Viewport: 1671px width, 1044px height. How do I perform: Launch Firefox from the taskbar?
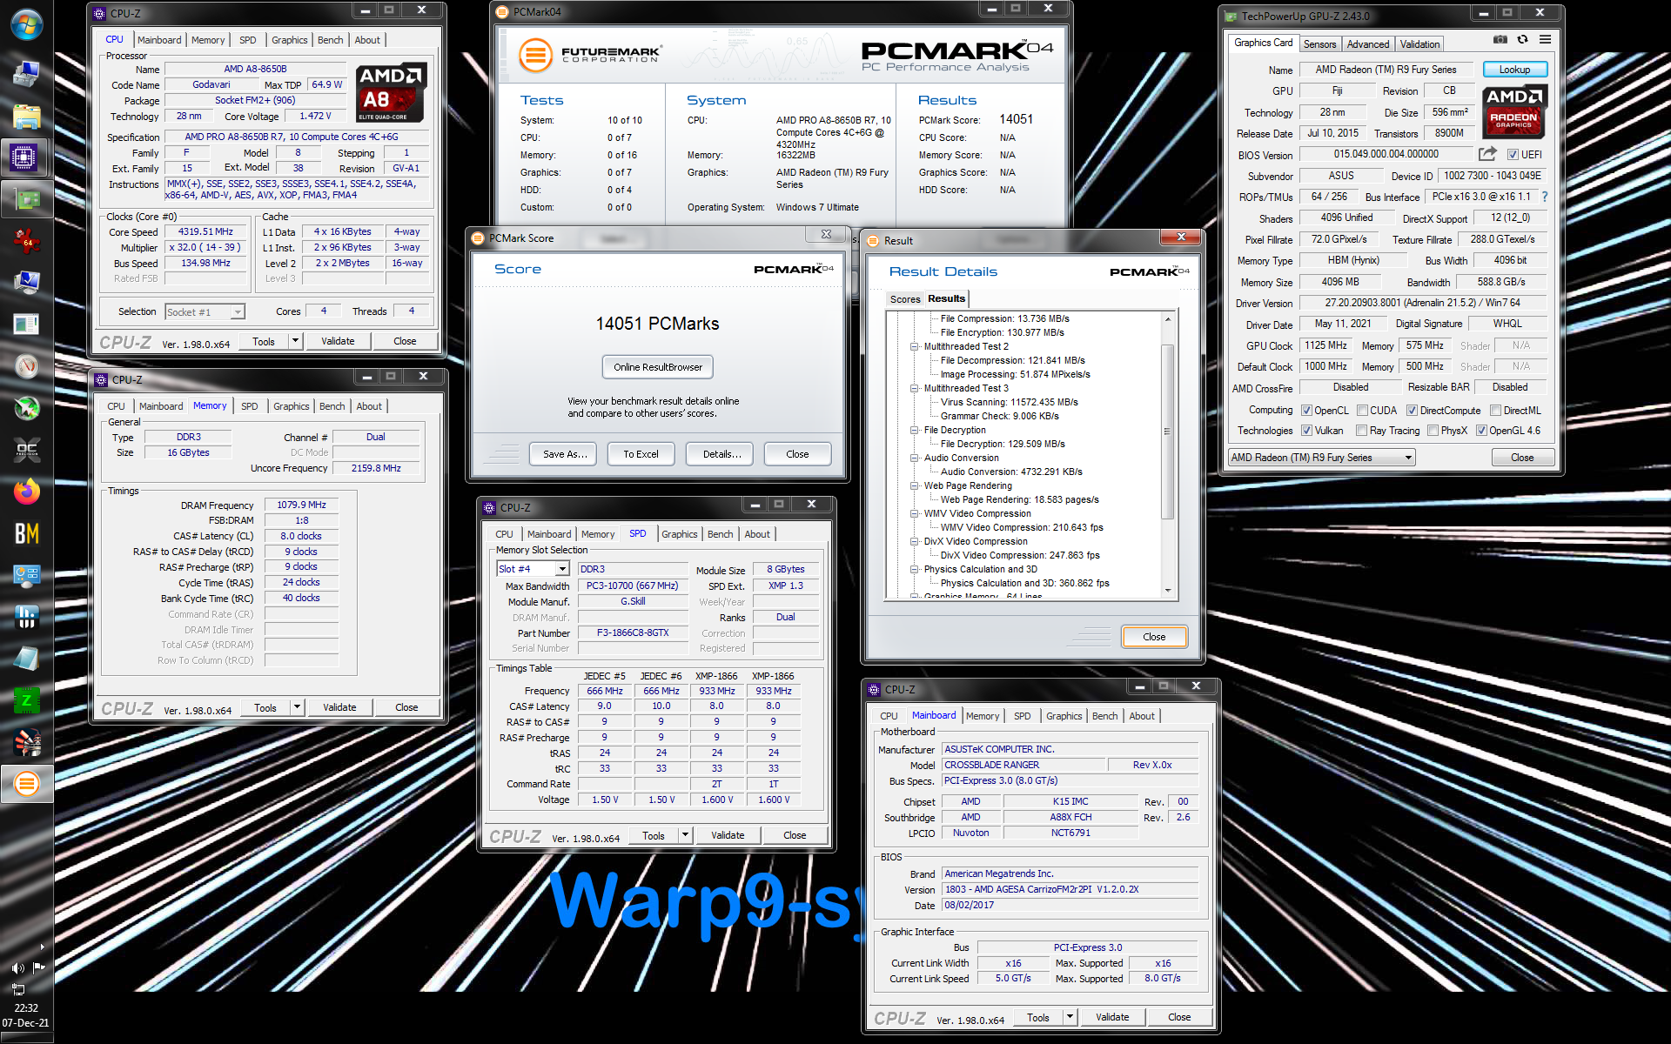click(x=26, y=492)
